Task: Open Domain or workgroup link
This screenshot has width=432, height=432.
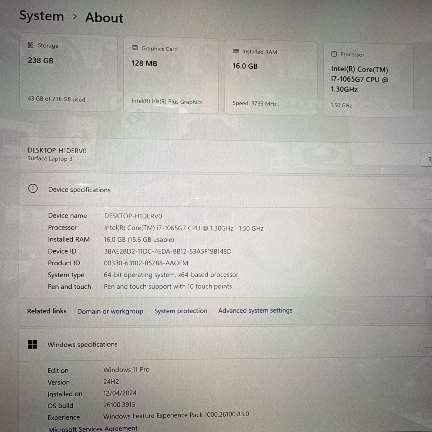Action: click(x=110, y=311)
